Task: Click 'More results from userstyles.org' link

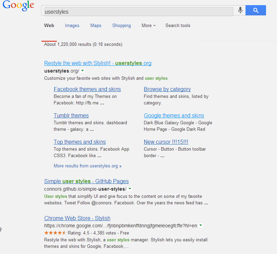Action: coord(87,166)
